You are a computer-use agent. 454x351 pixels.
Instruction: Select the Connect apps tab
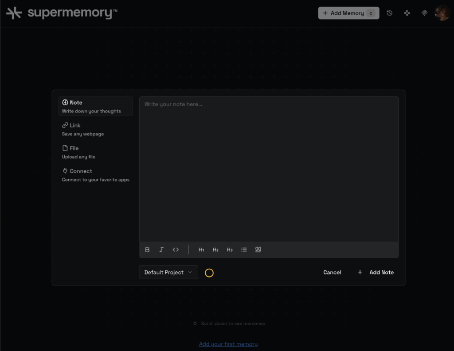(95, 175)
